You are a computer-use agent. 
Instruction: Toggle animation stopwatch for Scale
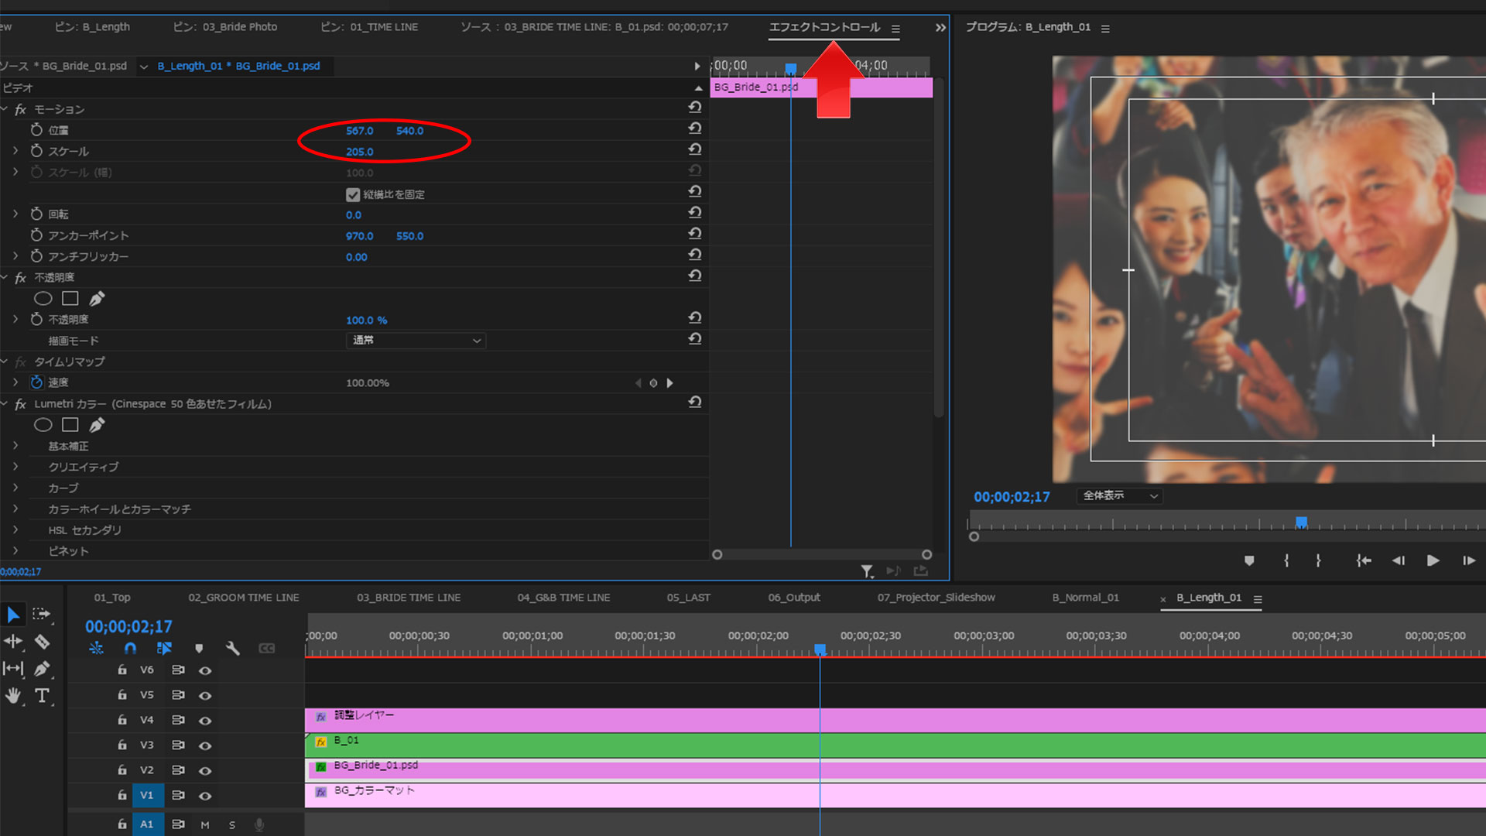pyautogui.click(x=36, y=150)
